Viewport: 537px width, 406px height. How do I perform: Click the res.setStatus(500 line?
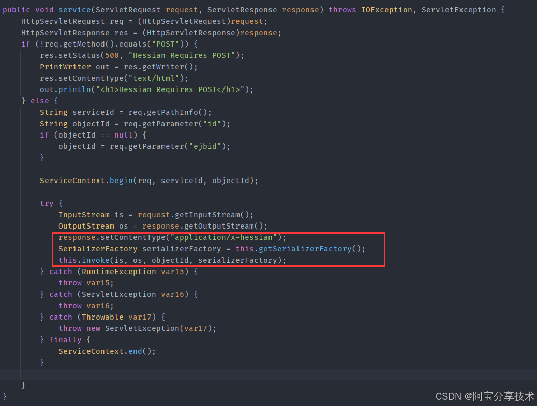142,55
